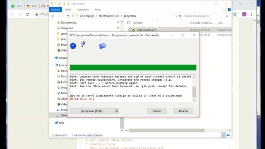Viewport: 265px width, 149px height.
Task: Select Documentos in navigation pane
Action: pyautogui.click(x=69, y=22)
